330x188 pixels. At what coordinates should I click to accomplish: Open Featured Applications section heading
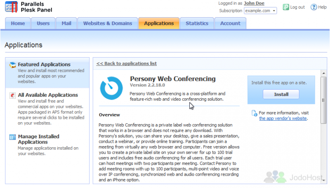44,65
